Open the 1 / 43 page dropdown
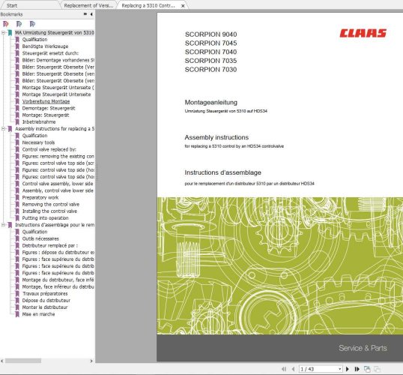Viewport: 403px width, 375px height. click(x=340, y=369)
